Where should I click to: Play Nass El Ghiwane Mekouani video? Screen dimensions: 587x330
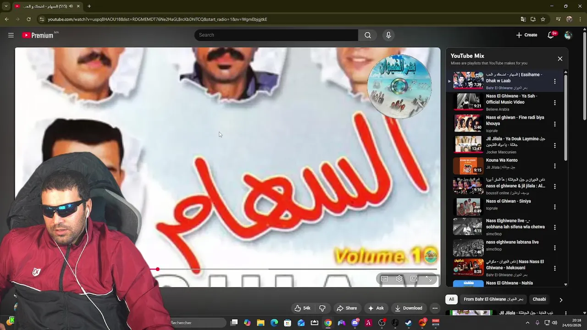468,268
